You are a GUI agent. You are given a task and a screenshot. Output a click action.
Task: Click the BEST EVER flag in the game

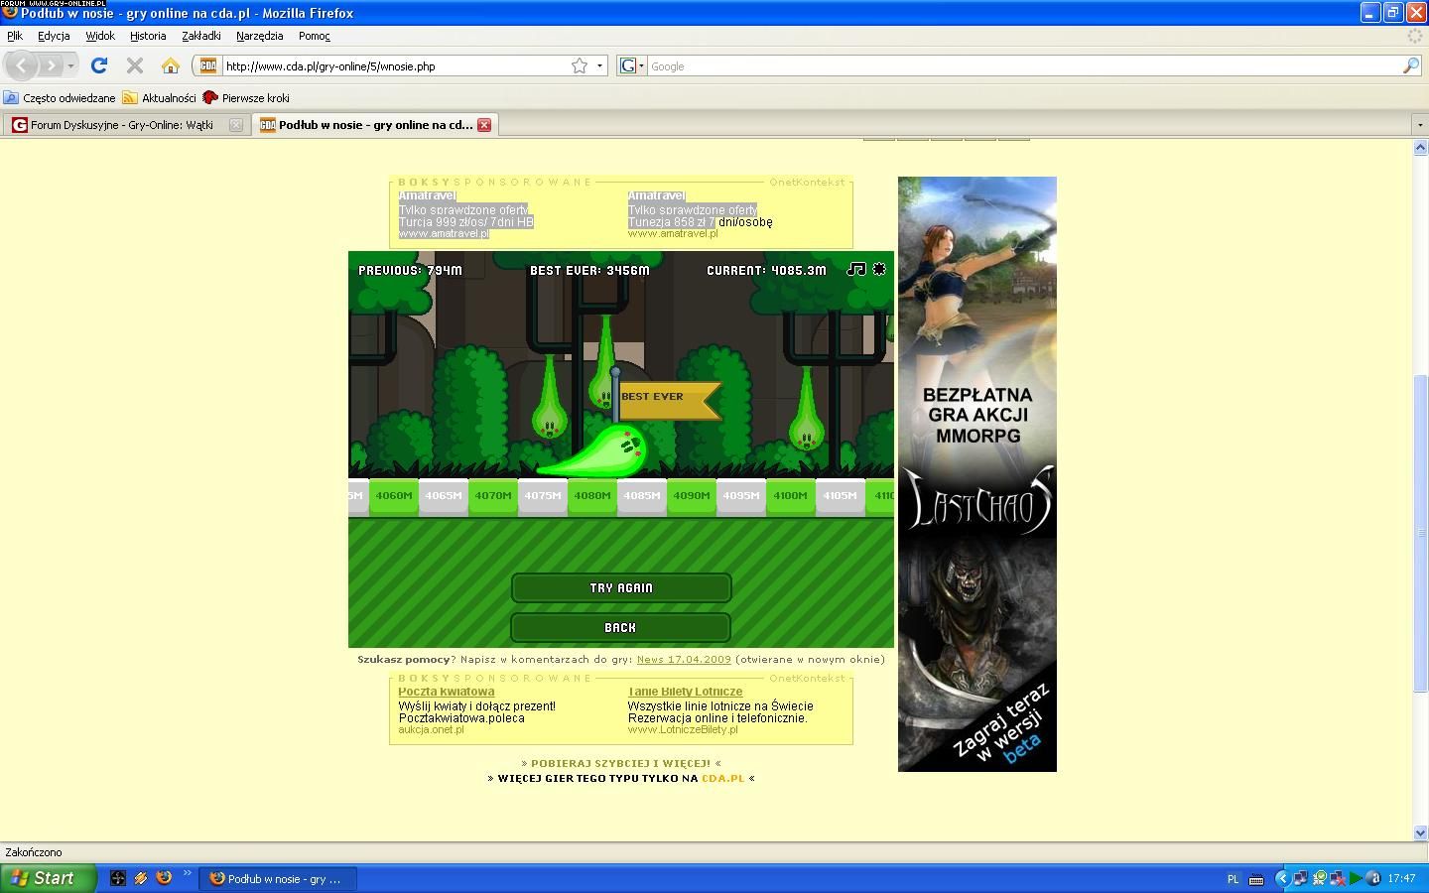pyautogui.click(x=667, y=399)
